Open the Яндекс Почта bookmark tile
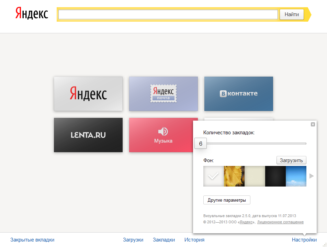The width and height of the screenshot is (327, 247). [163, 94]
